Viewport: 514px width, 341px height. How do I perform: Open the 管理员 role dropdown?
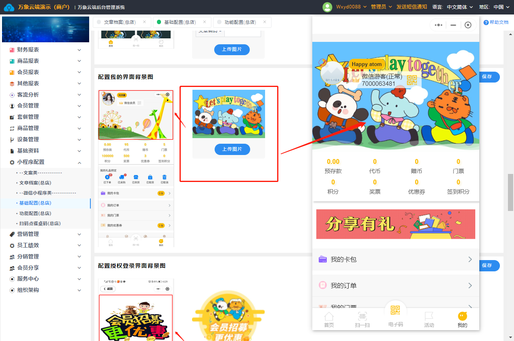click(x=381, y=7)
